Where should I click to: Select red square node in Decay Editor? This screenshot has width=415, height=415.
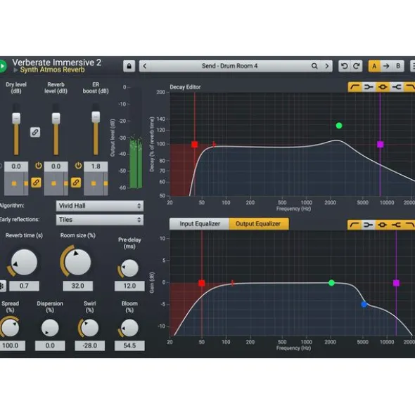[195, 145]
